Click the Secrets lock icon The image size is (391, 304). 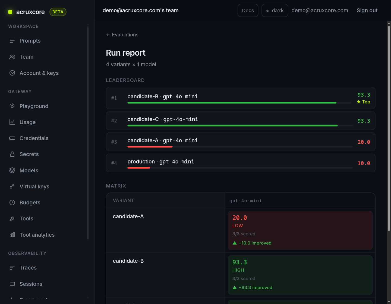[x=12, y=154]
